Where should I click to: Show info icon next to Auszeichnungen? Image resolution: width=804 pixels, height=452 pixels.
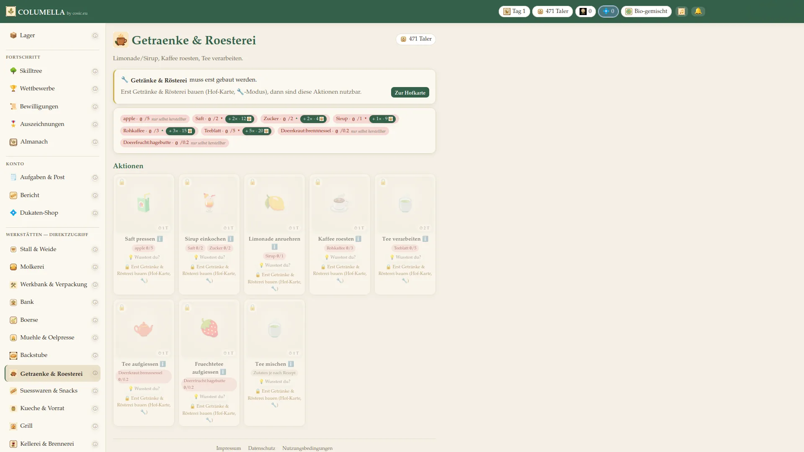95,124
